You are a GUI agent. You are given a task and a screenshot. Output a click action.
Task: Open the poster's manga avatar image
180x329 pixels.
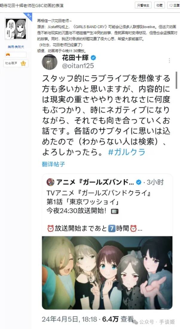click(x=16, y=29)
